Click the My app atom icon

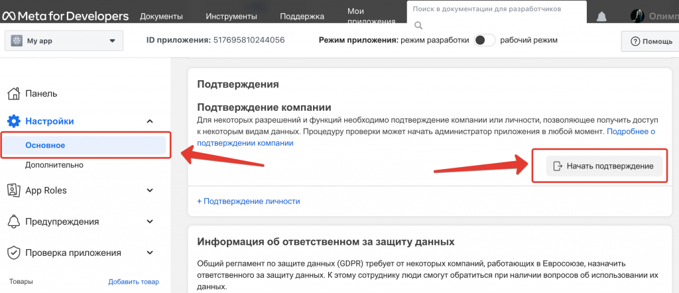[x=17, y=40]
